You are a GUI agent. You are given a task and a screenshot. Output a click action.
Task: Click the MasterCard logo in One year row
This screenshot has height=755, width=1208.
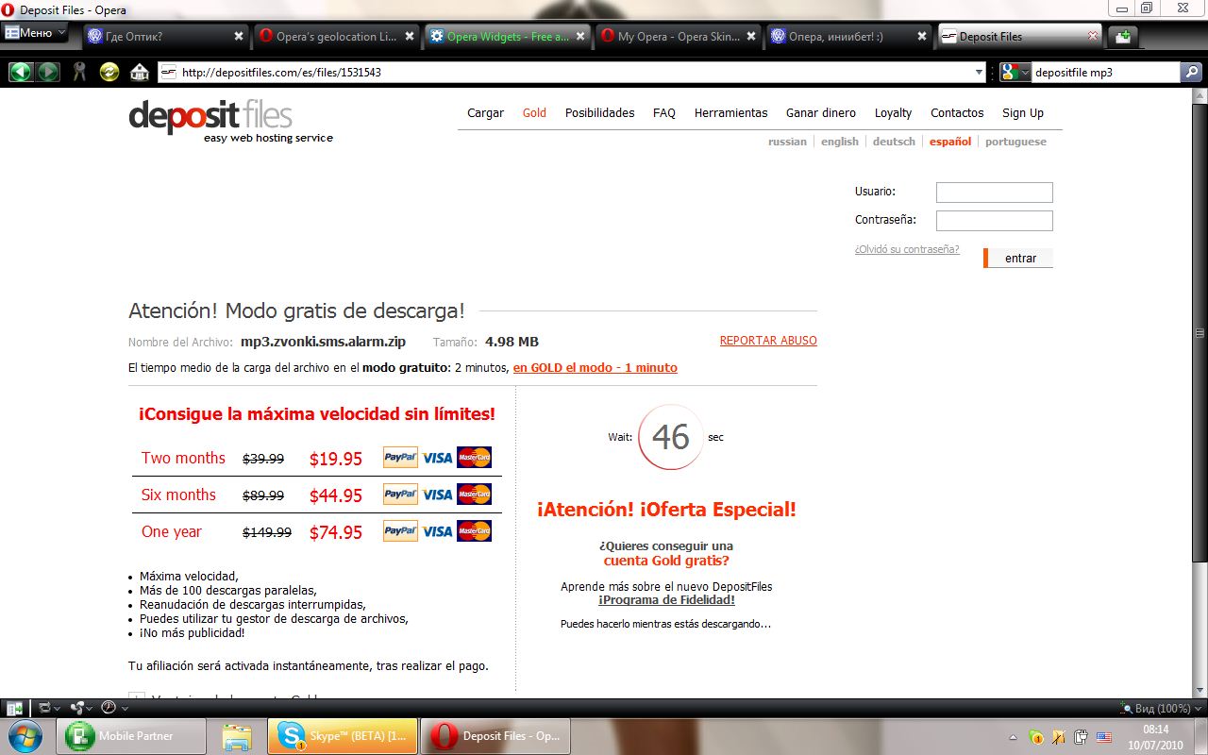474,531
